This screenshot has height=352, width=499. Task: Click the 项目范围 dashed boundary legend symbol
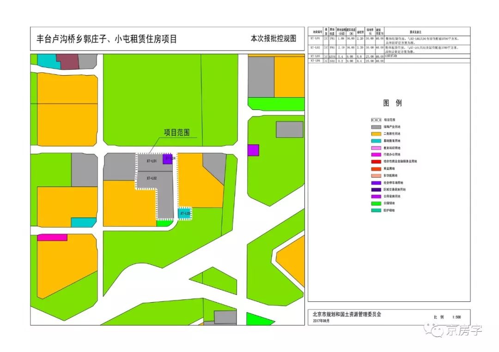376,119
